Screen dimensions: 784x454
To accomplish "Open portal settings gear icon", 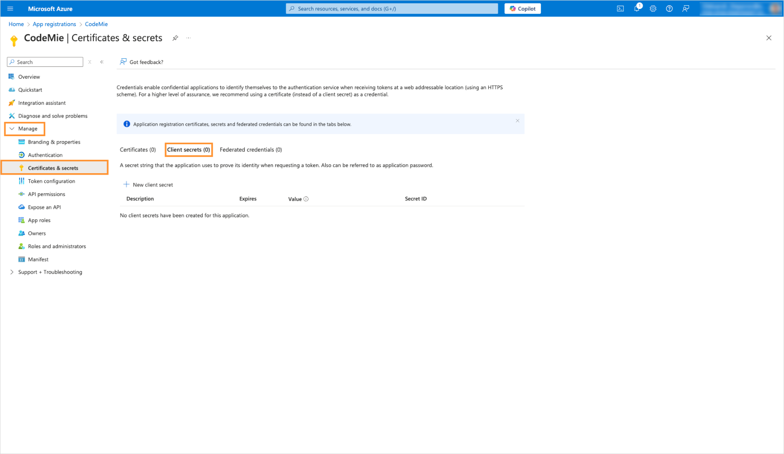I will 653,9.
